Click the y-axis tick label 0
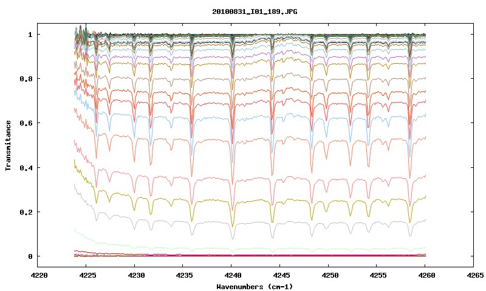The image size is (486, 291). click(x=30, y=256)
